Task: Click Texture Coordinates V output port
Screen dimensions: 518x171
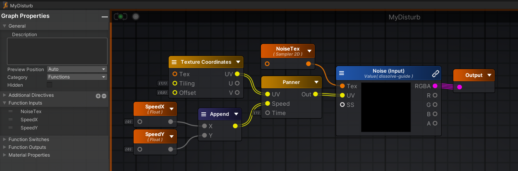Action: [237, 92]
